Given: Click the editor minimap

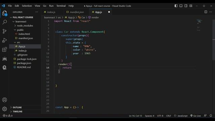Looking at the screenshot, I should 200,25.
